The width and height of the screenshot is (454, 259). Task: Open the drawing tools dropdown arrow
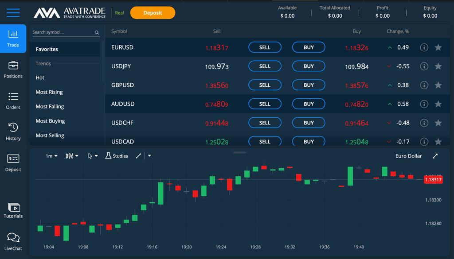(149, 156)
